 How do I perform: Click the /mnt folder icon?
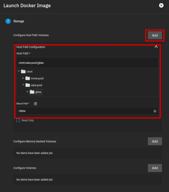click(23, 72)
